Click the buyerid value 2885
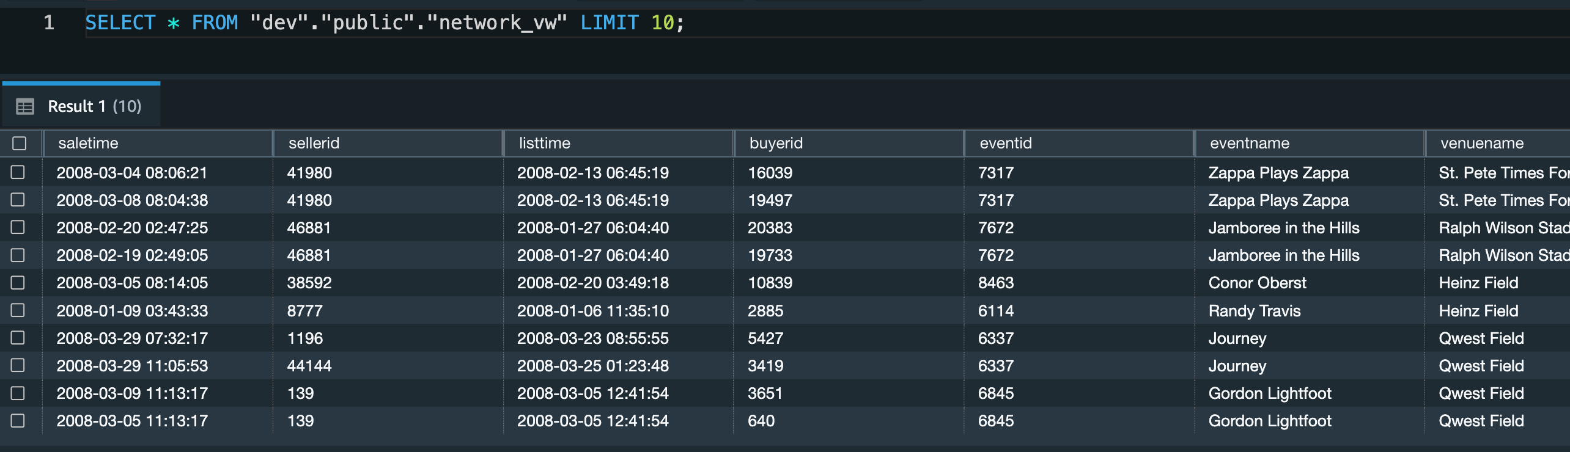Image resolution: width=1570 pixels, height=452 pixels. [765, 311]
